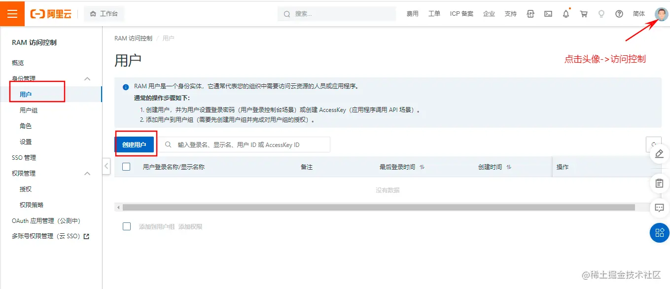Click the 备注 column header

[x=307, y=167]
